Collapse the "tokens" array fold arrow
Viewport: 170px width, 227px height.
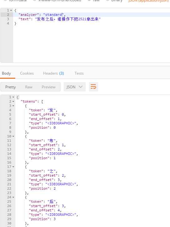(13, 101)
